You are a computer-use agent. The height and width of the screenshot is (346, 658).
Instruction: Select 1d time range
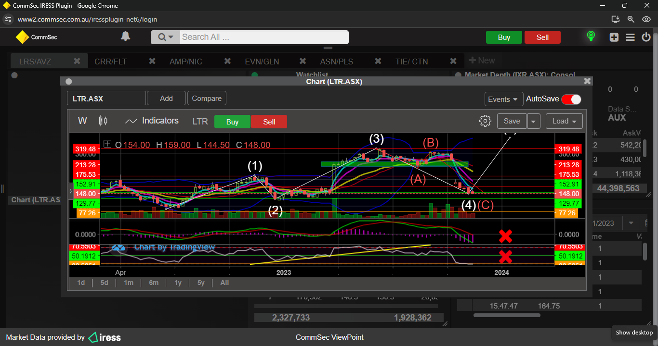(x=81, y=283)
